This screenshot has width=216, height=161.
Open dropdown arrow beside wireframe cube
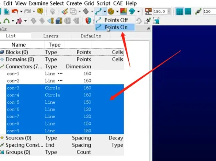(x=79, y=11)
